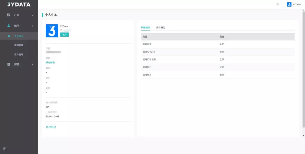Click the profile name 3YData in card
This screenshot has width=305, height=154.
click(64, 26)
